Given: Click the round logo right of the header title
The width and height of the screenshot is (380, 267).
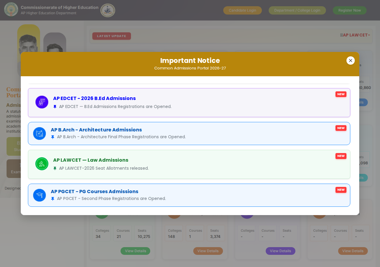Looking at the screenshot, I should [x=108, y=10].
